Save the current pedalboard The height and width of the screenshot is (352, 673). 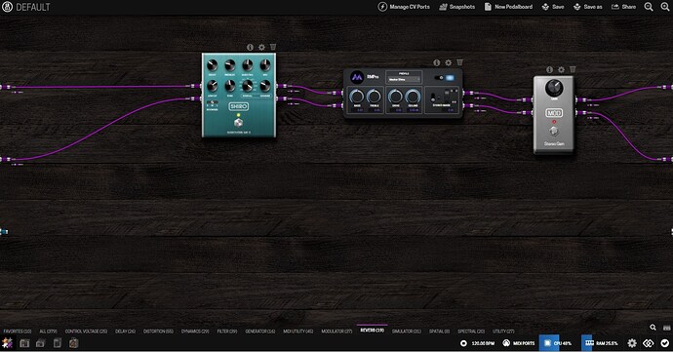pyautogui.click(x=553, y=7)
